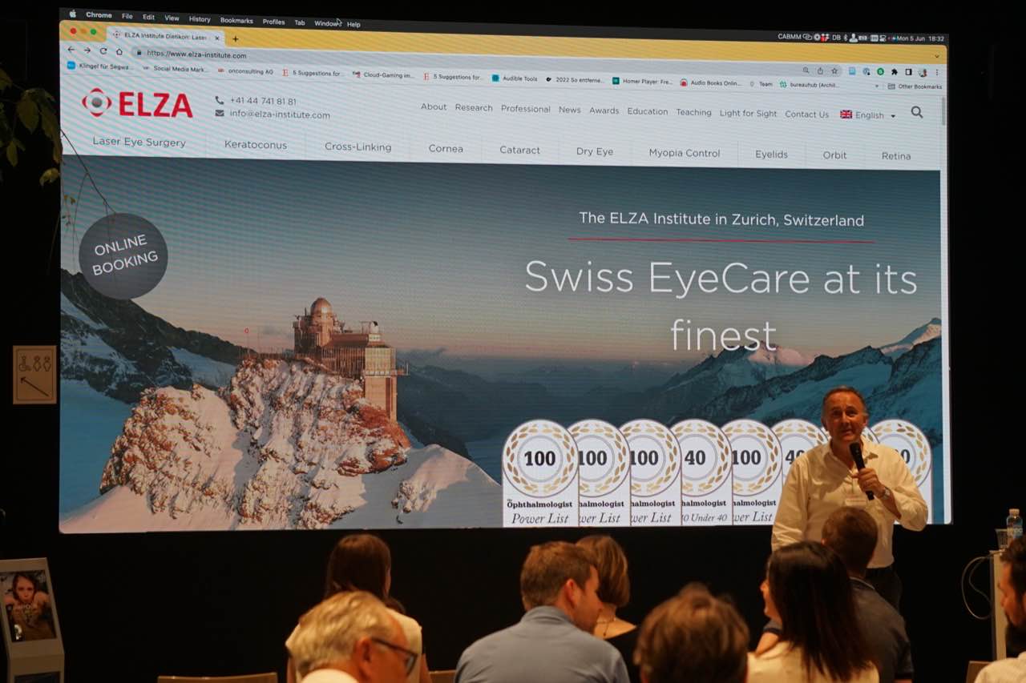Select the Keratoconus navigation tab
This screenshot has width=1026, height=683.
coord(255,145)
